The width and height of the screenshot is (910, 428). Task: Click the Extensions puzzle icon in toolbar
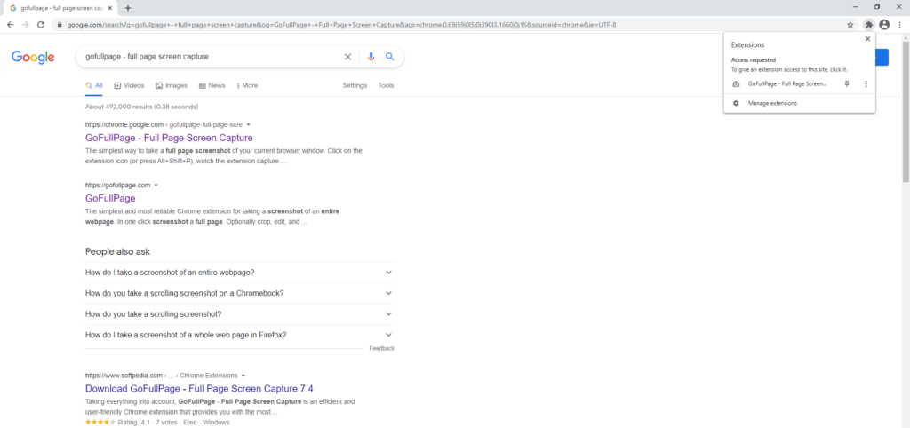(868, 24)
